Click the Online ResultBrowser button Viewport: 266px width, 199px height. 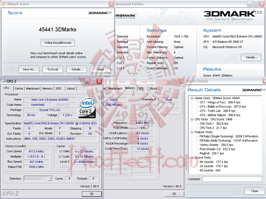(x=58, y=43)
